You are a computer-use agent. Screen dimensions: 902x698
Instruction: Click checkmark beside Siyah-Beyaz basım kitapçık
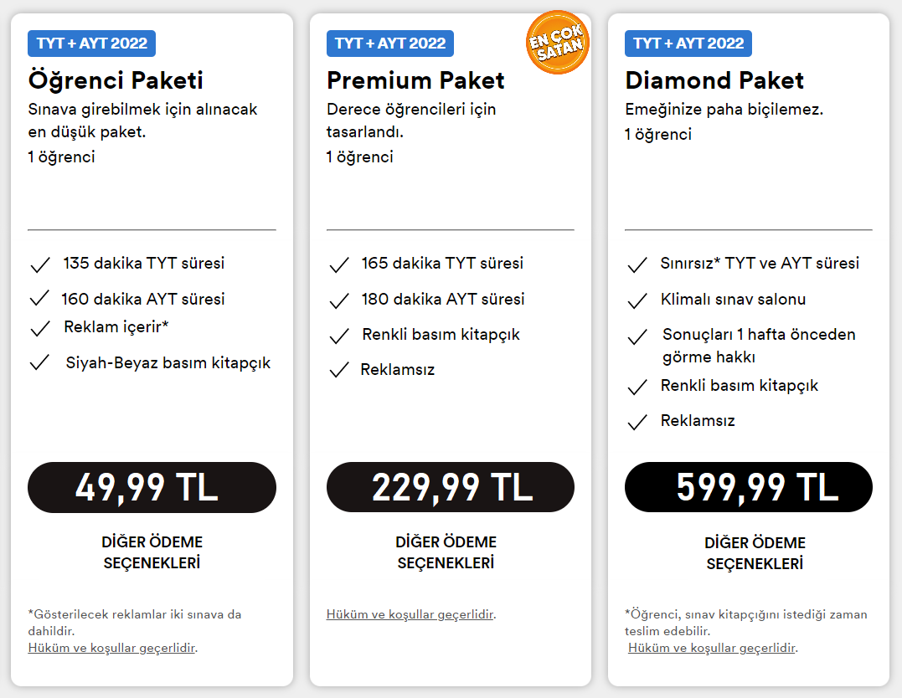pyautogui.click(x=39, y=362)
